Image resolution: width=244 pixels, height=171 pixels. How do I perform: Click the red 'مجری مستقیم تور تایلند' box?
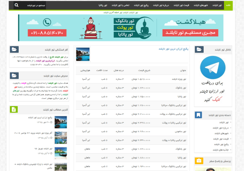(190, 33)
